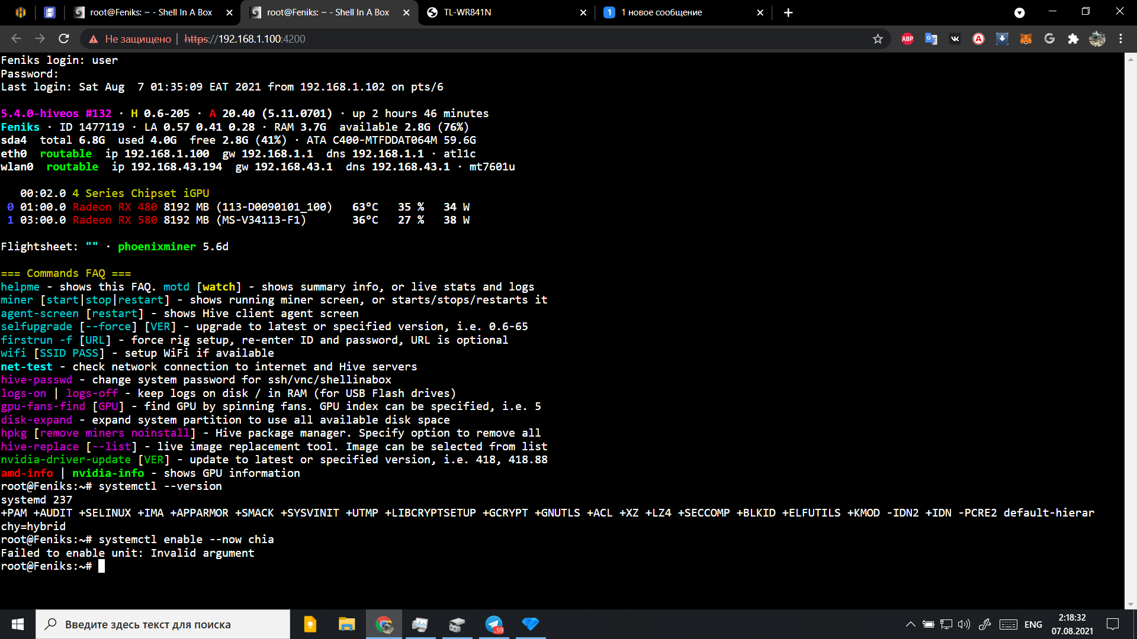The image size is (1137, 639).
Task: Open the grey drive utility taskbar app
Action: [457, 624]
